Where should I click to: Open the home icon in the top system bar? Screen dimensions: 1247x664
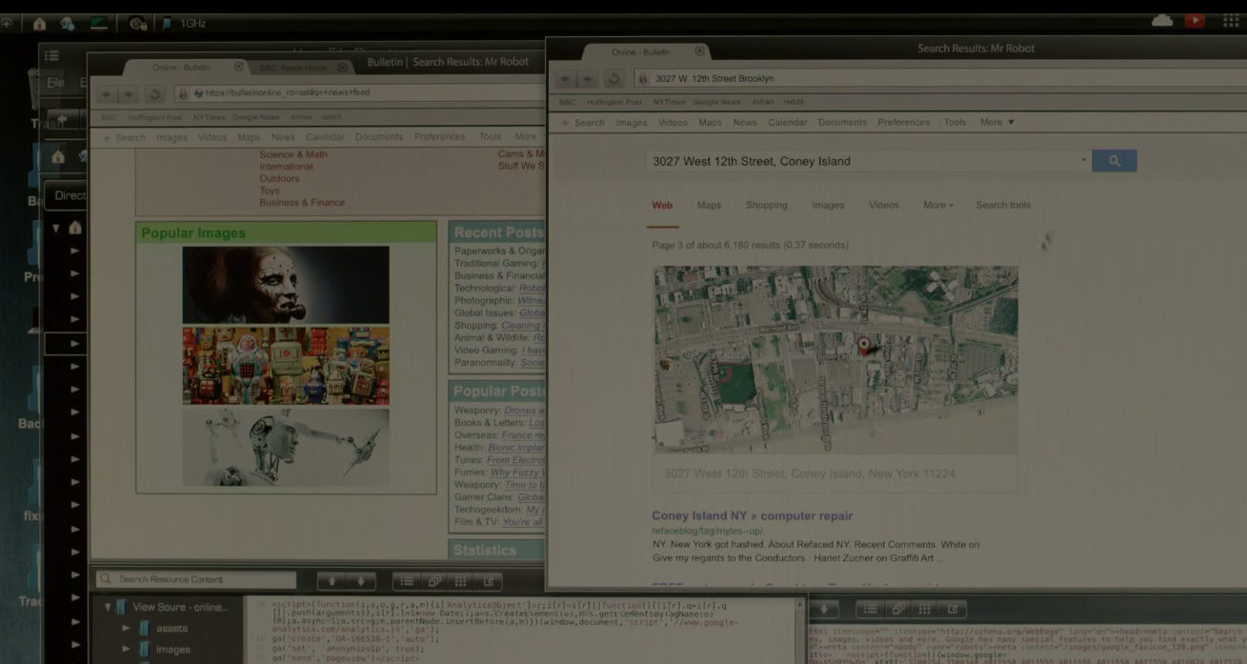coord(40,23)
